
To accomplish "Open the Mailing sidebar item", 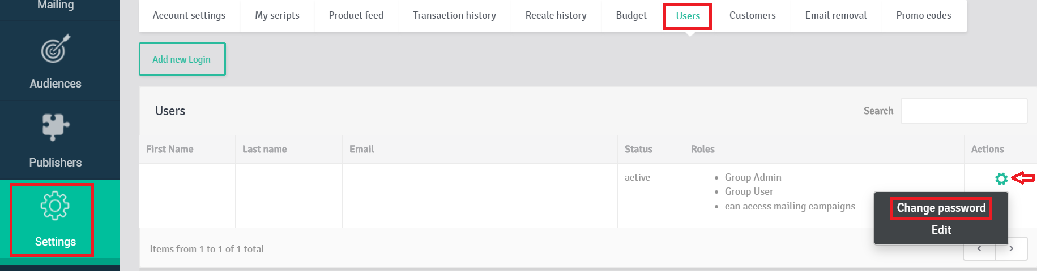I will [56, 5].
